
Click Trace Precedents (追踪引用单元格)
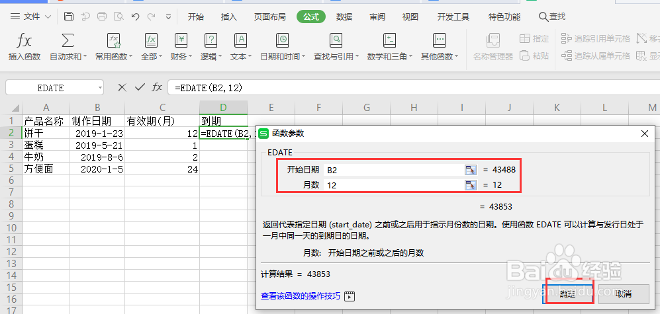tap(596, 39)
